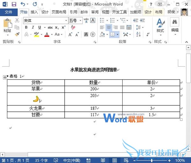This screenshot has height=163, width=191.
Task: Open the Editing (编辑) group button
Action: point(175,27)
